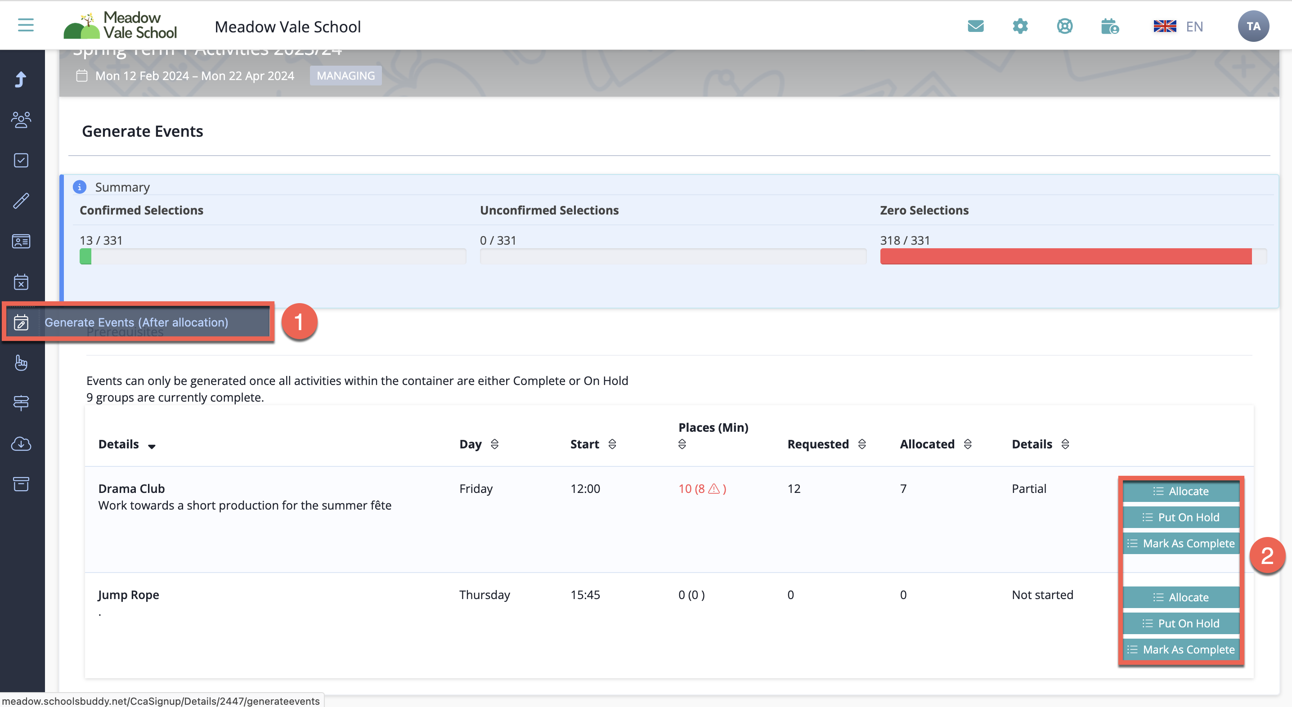Click the Unconfirmed Selections progress bar
Viewport: 1292px width, 707px height.
[x=673, y=257]
